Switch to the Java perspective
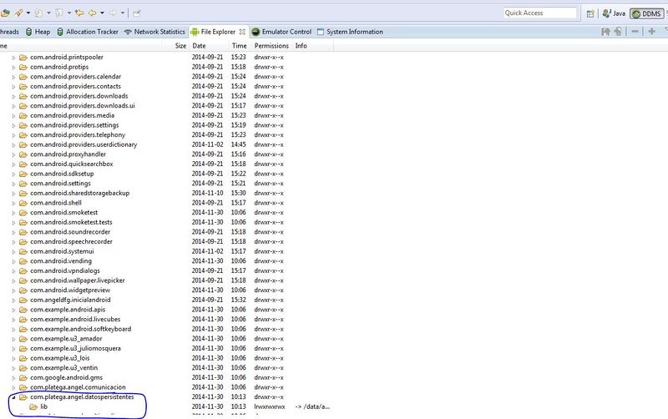 click(x=614, y=13)
